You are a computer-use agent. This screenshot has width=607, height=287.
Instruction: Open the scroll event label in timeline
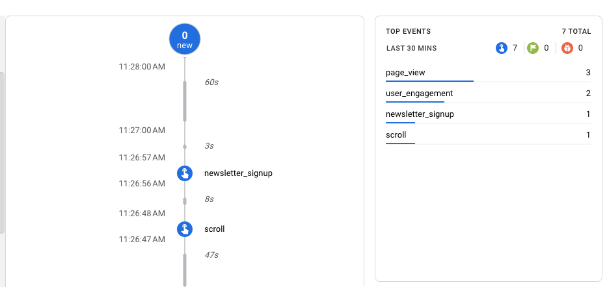click(x=215, y=229)
